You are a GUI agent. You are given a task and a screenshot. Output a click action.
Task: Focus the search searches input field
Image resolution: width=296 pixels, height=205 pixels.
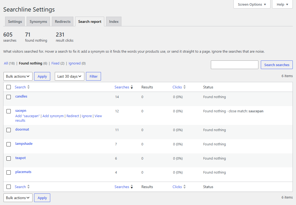pyautogui.click(x=234, y=65)
